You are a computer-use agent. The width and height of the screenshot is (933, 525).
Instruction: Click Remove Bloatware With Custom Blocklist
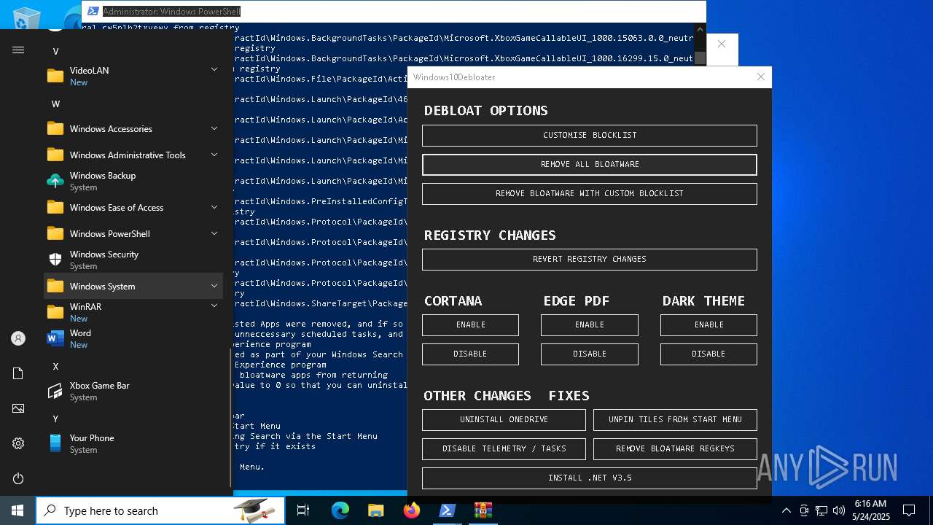[590, 194]
